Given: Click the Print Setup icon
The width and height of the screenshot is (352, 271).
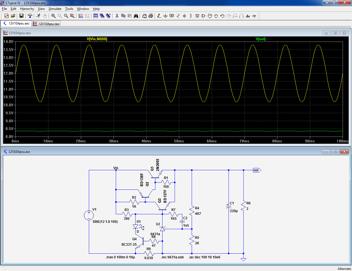Looking at the screenshot, I should coord(144,16).
